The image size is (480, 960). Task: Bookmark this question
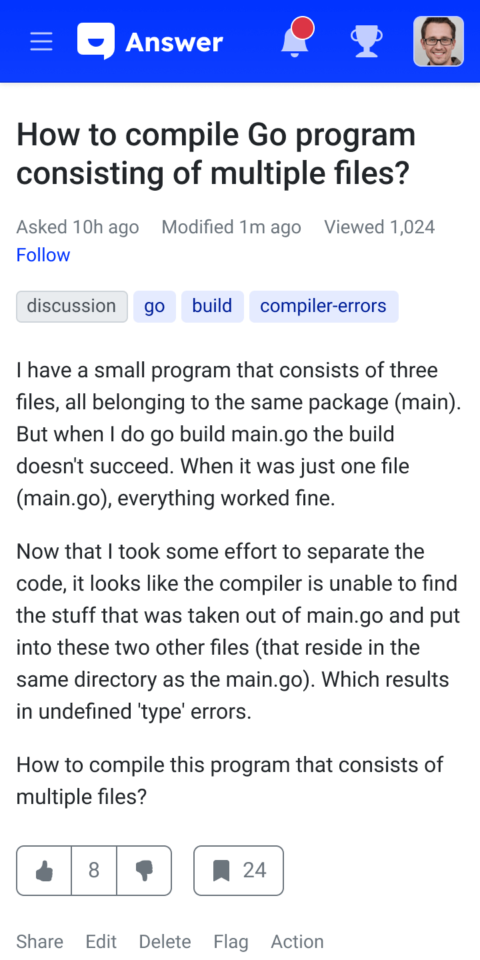tap(239, 871)
